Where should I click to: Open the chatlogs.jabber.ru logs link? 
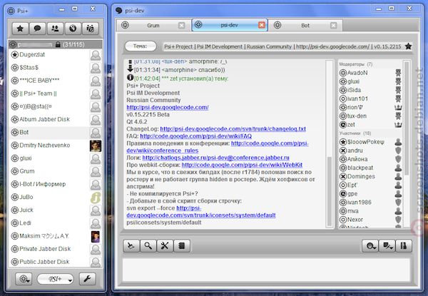[x=215, y=158]
